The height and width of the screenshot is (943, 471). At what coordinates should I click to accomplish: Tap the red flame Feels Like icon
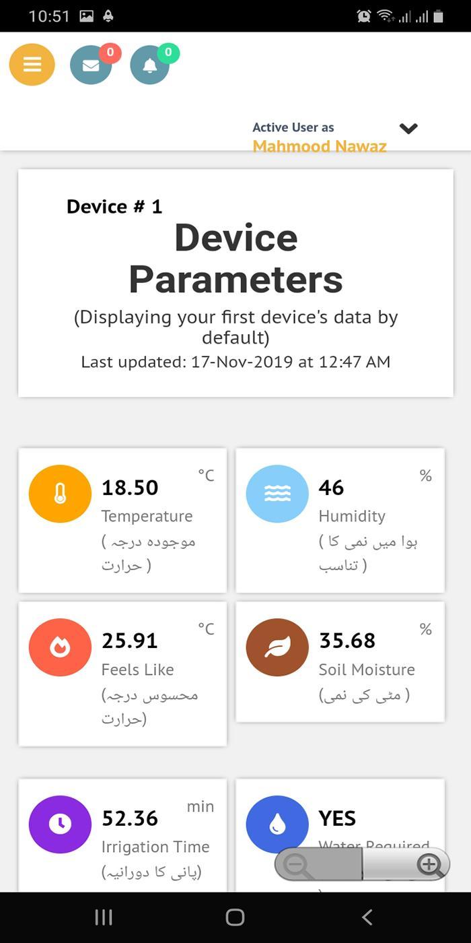click(60, 647)
